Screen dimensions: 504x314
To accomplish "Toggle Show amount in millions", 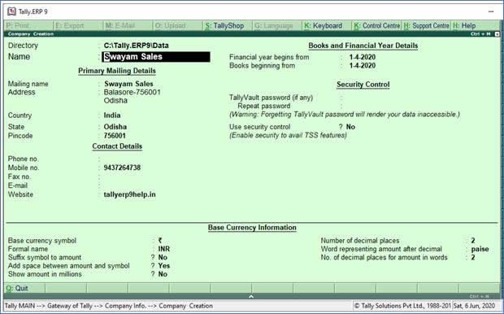I will tap(163, 274).
